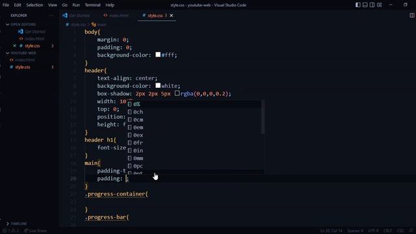Click the text-align: center line
Screen dimensions: 416x234
127,78
